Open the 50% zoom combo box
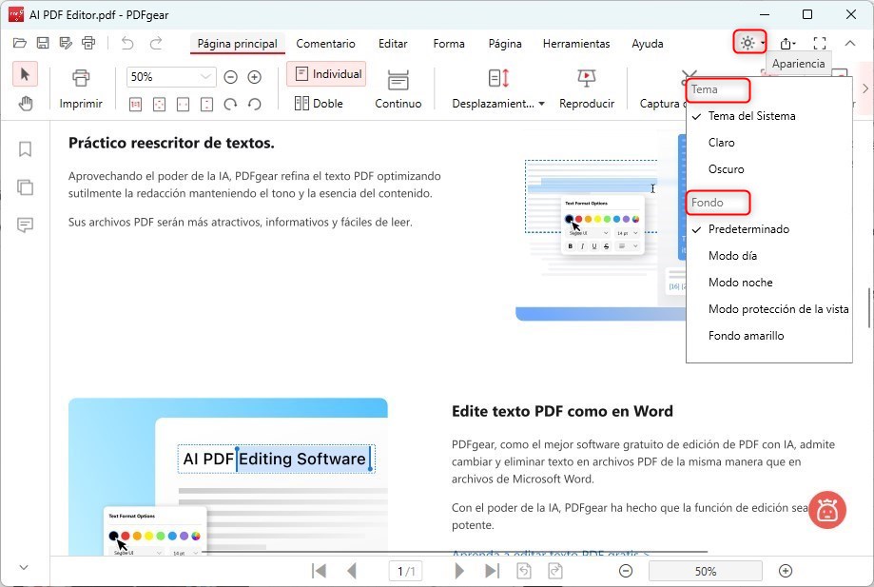Image resolution: width=874 pixels, height=587 pixels. (171, 77)
